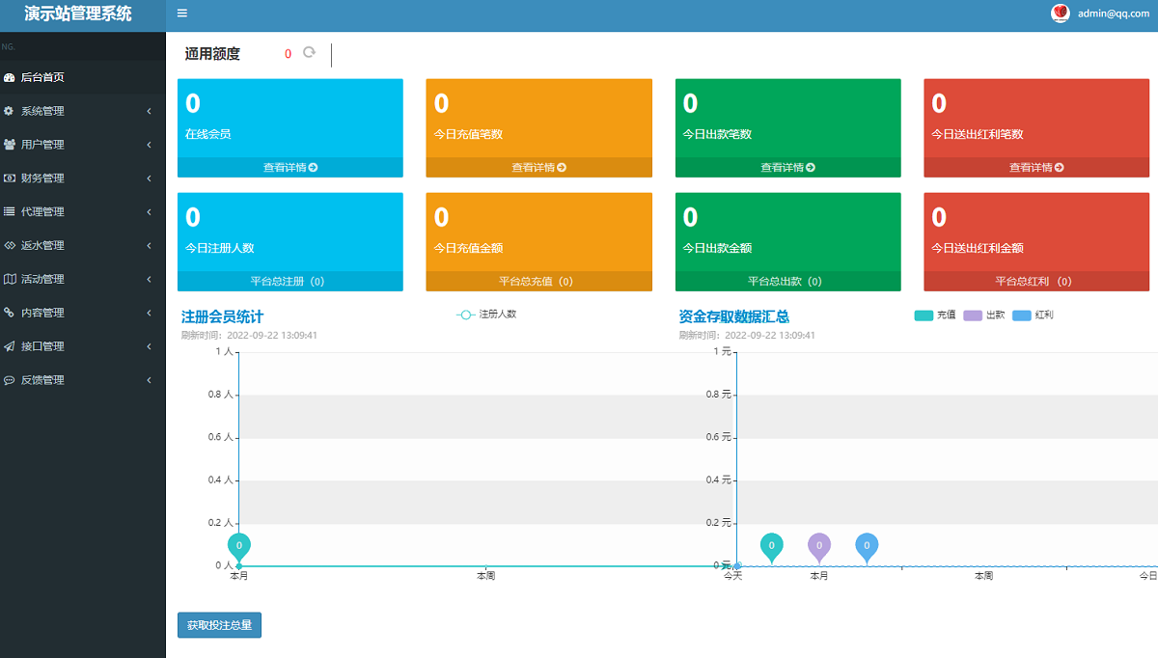Viewport: 1158px width, 658px height.
Task: Click the paper plane icon for 接口管理
Action: 9,346
